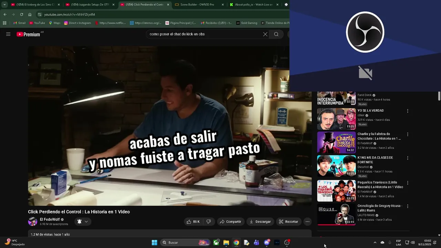The width and height of the screenshot is (441, 248).
Task: Dislike the video with thumbs down
Action: coord(208,221)
